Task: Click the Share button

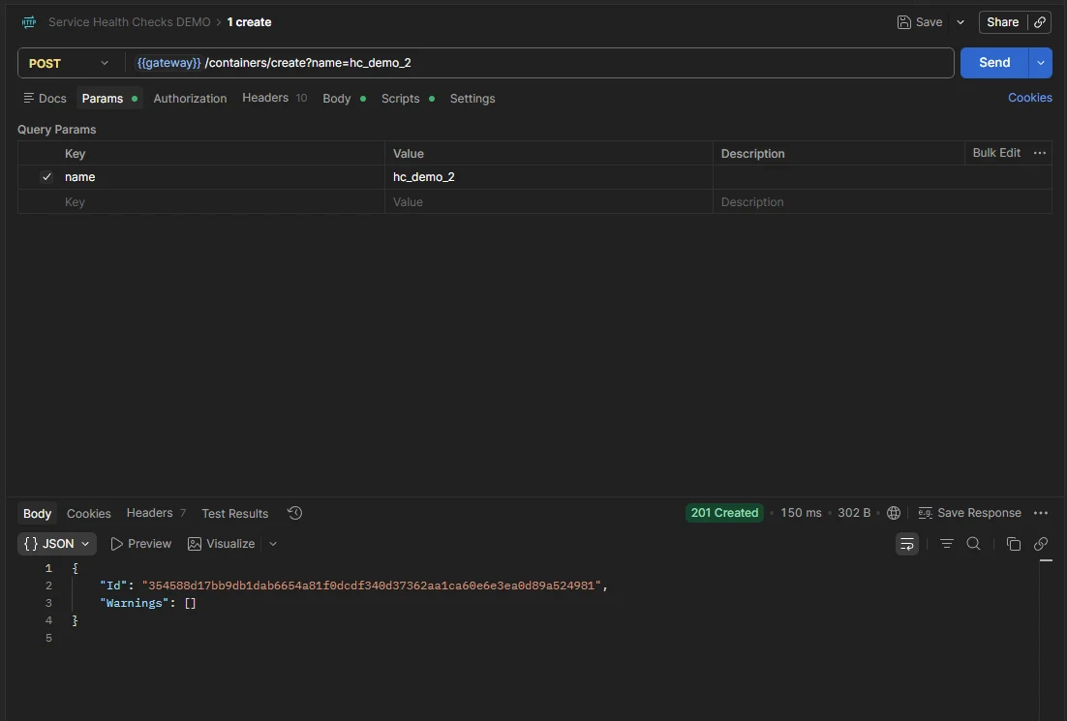Action: tap(1002, 22)
